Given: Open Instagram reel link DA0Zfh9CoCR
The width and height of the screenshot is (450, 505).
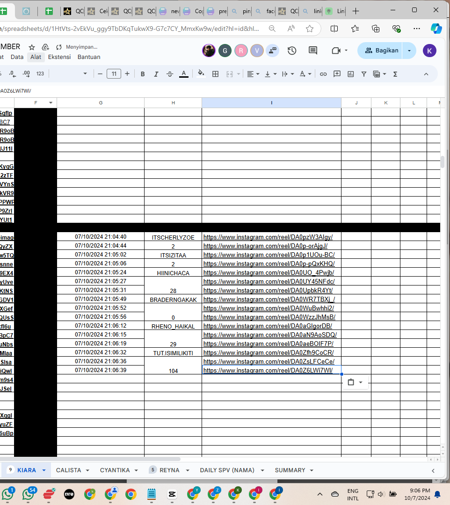Looking at the screenshot, I should click(x=269, y=353).
